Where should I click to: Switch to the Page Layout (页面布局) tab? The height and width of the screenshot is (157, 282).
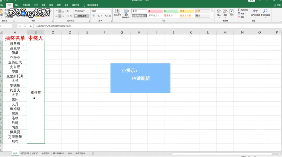tap(26, 5)
